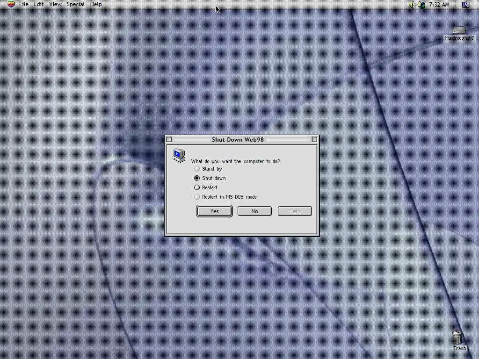Choose the Restart option
Viewport: 479px width, 359px height.
[206, 187]
